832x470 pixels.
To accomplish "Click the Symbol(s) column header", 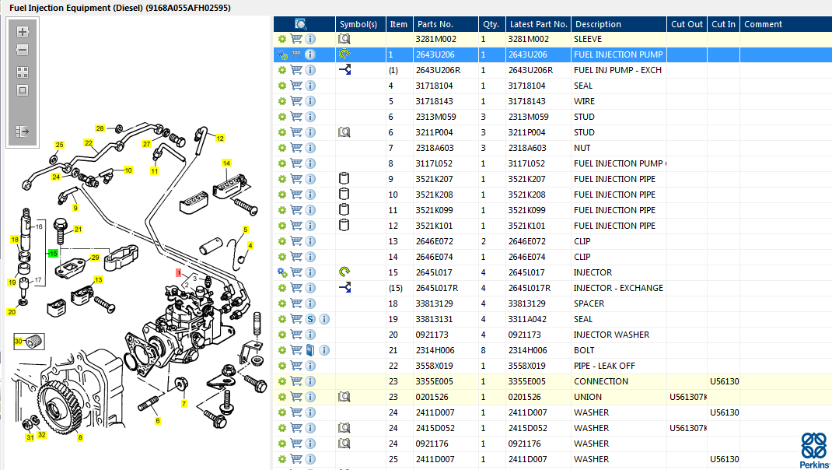I will pos(360,24).
